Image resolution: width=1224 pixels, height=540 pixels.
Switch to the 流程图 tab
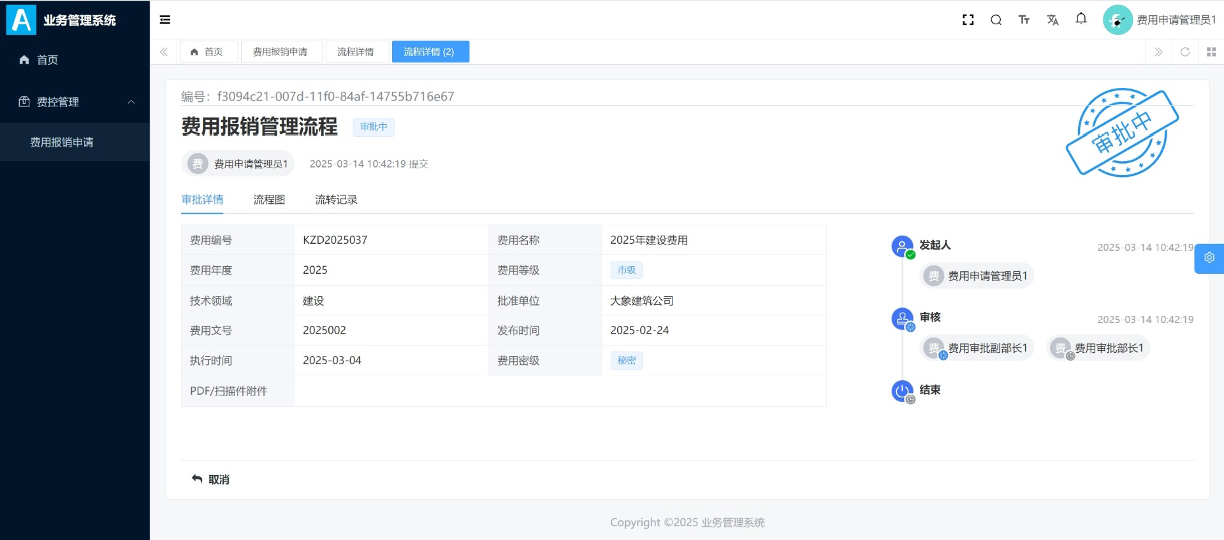(x=269, y=200)
